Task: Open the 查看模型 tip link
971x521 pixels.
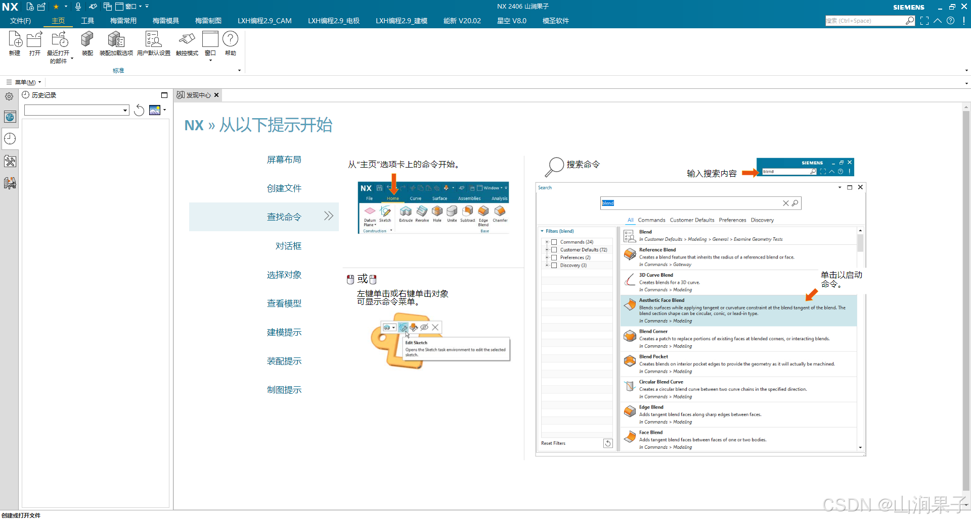Action: click(284, 303)
